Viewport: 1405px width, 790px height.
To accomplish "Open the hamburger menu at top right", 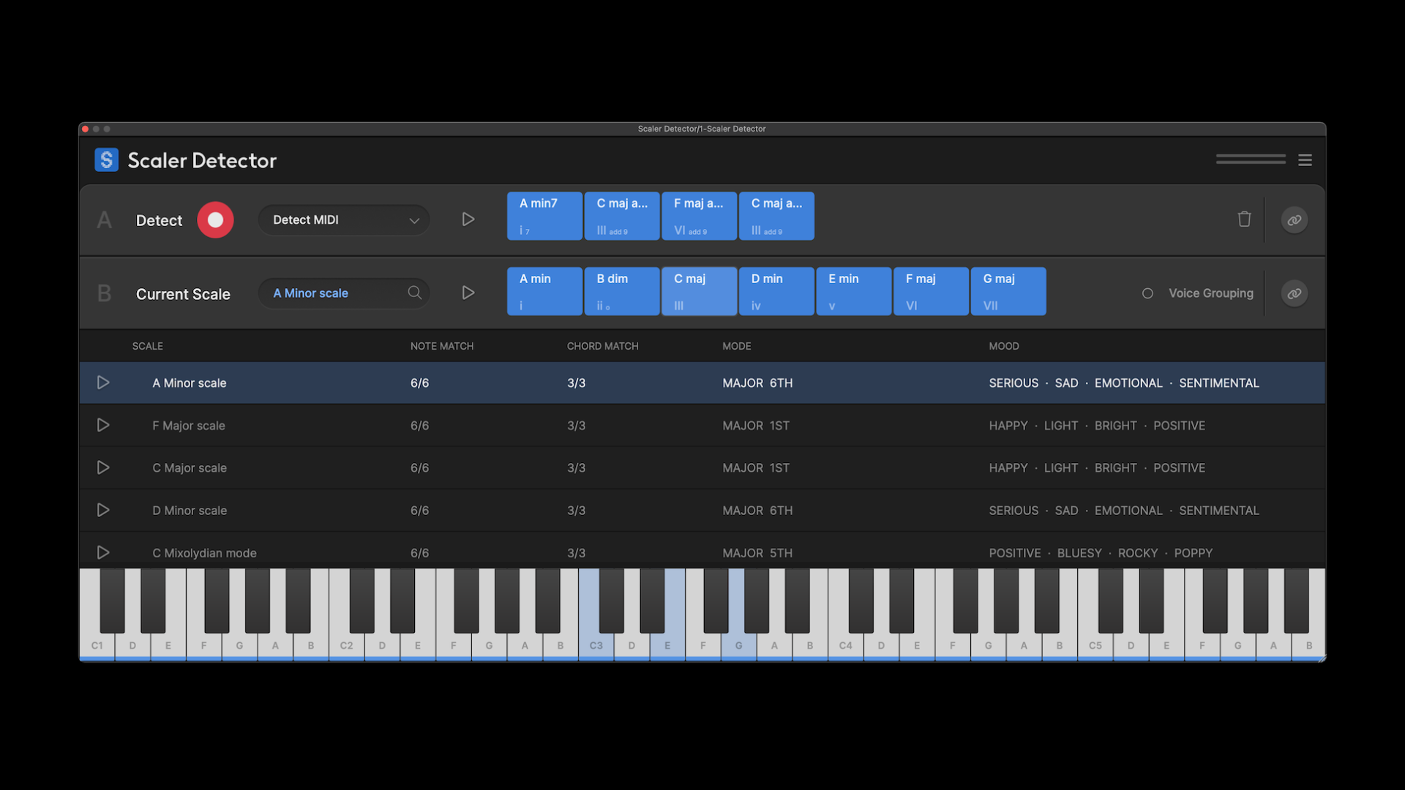I will coord(1305,159).
